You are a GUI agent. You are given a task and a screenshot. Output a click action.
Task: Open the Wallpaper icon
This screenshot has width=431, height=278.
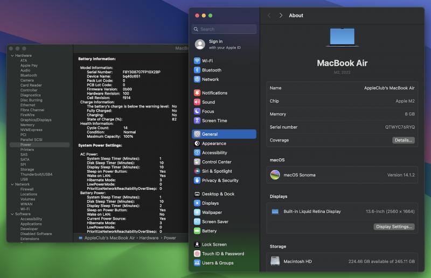pyautogui.click(x=197, y=212)
